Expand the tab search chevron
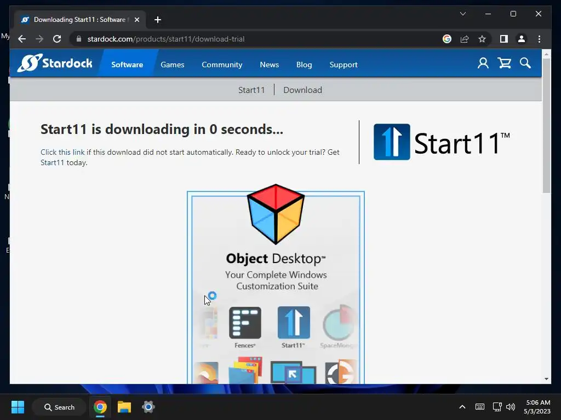 (x=462, y=14)
